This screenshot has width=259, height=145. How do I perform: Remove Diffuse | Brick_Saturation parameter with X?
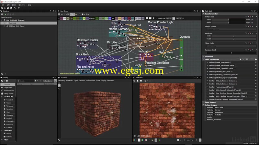[x=256, y=65]
